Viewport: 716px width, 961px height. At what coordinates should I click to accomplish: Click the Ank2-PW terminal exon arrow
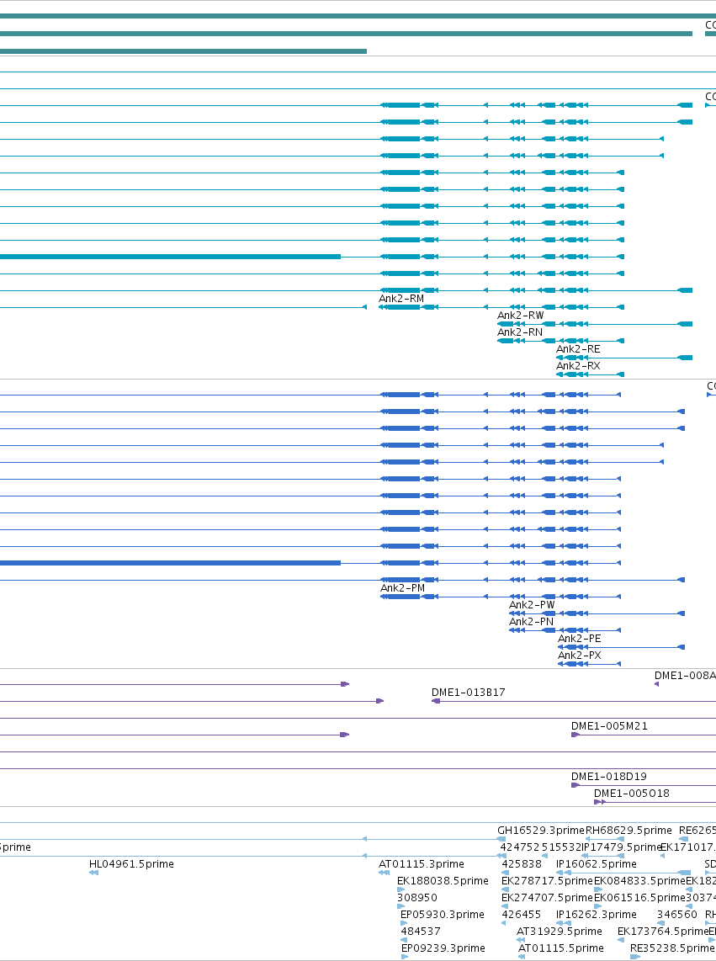pos(681,613)
